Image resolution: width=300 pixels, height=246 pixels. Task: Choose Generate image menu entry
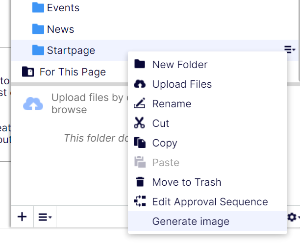207,221
